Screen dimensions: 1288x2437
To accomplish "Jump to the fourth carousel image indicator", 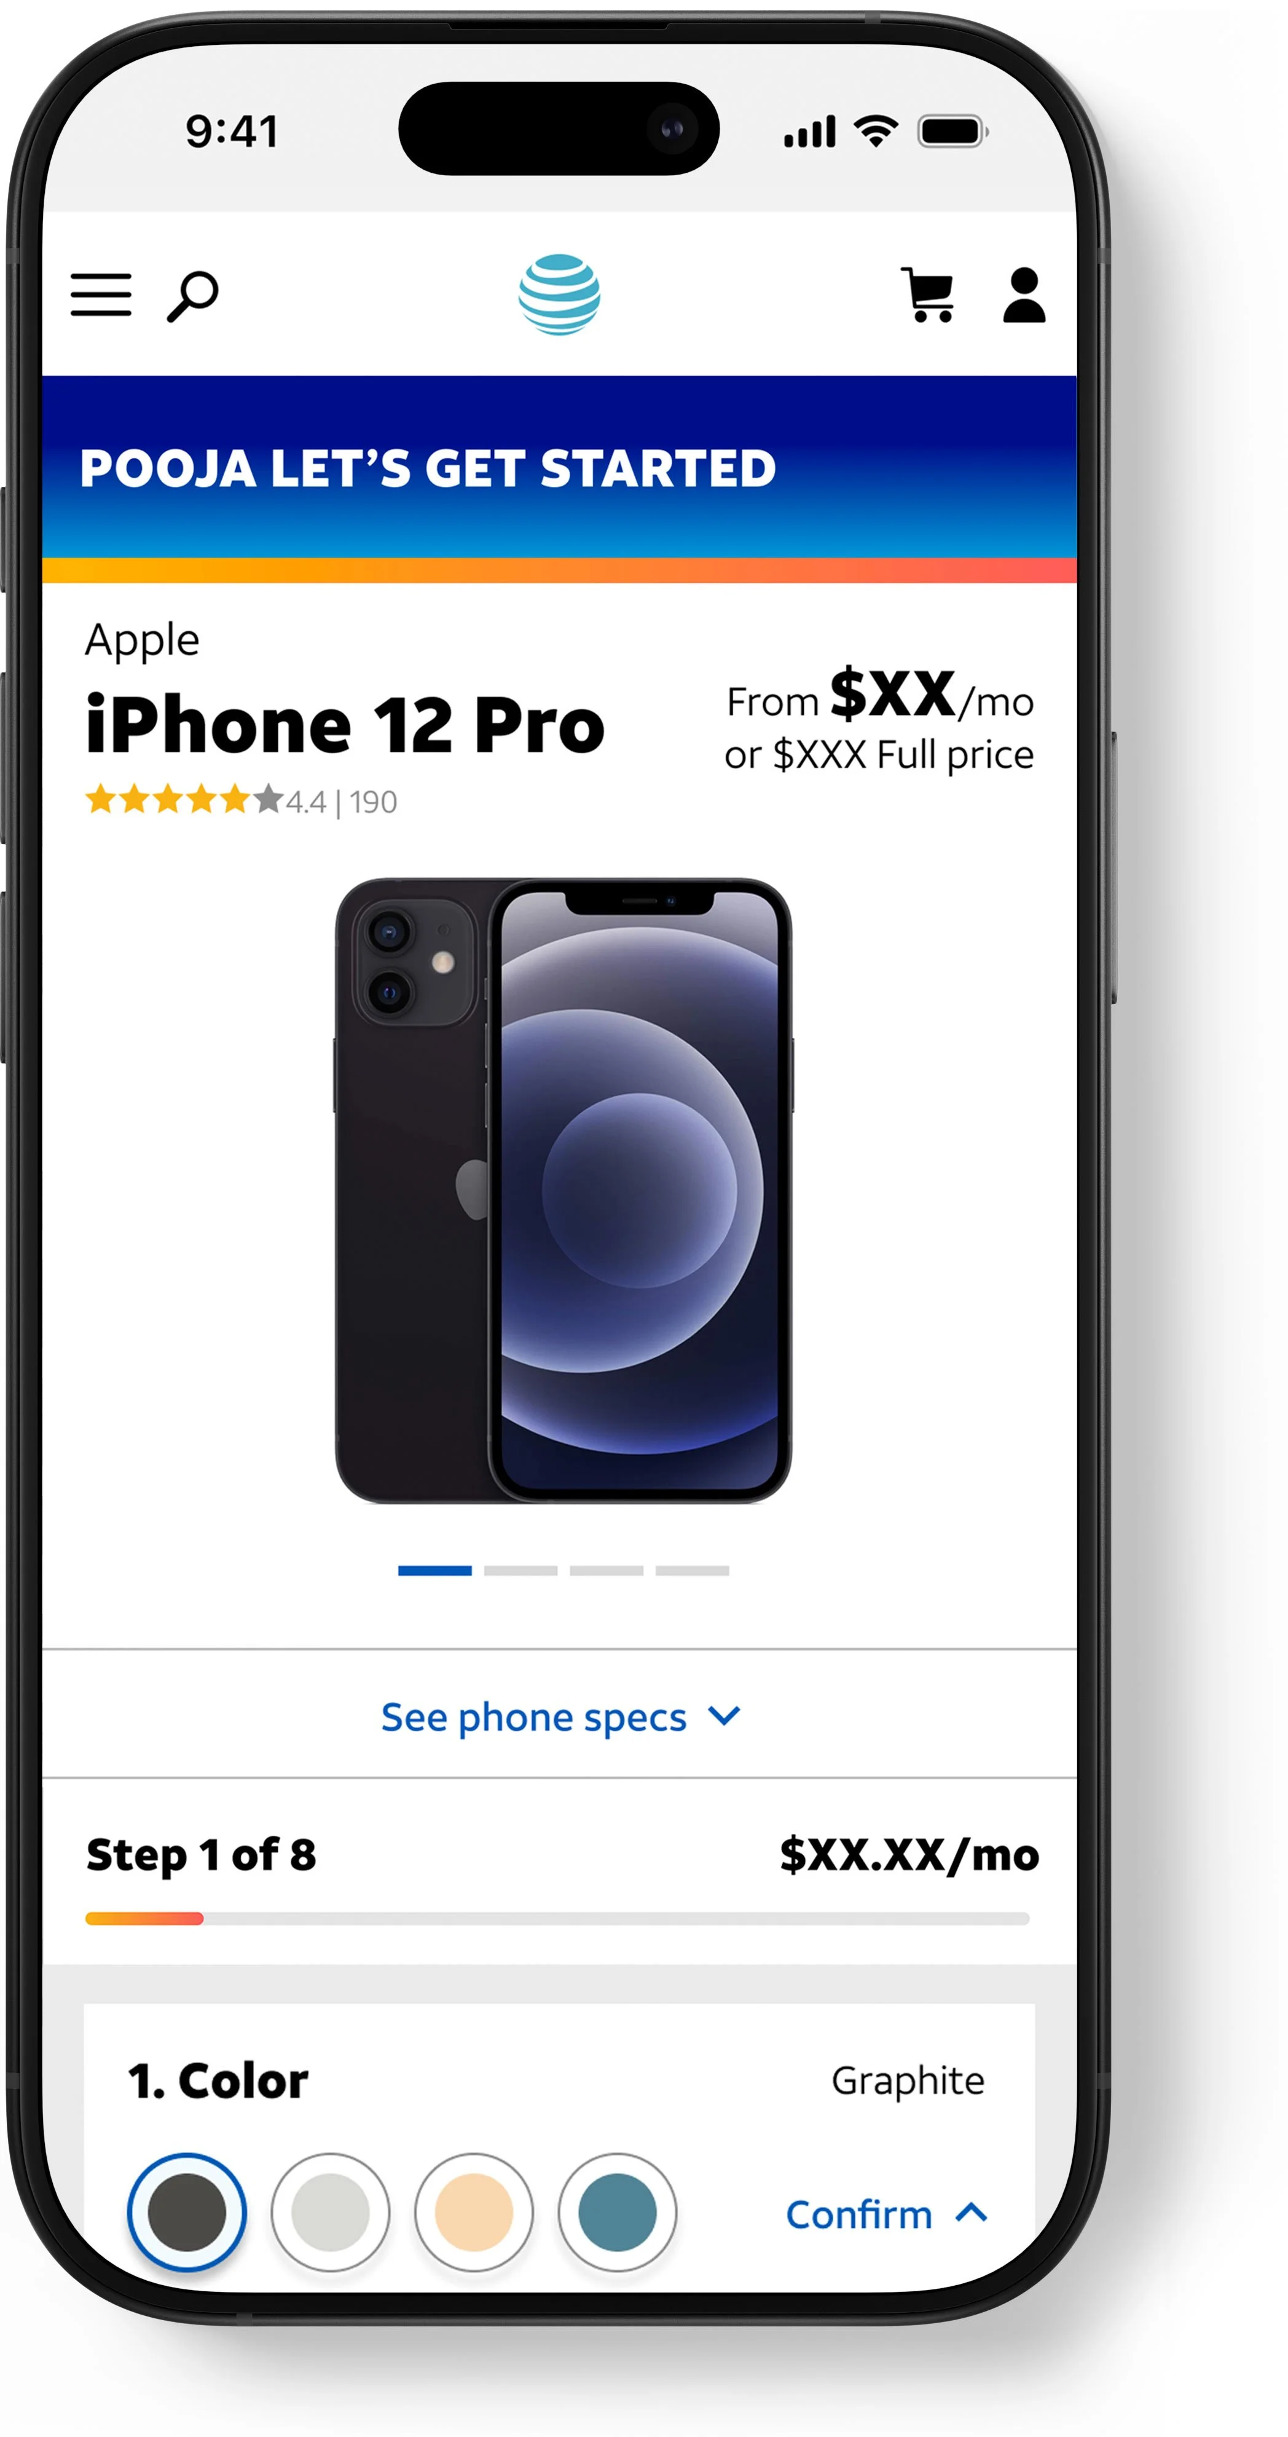I will pyautogui.click(x=692, y=1570).
